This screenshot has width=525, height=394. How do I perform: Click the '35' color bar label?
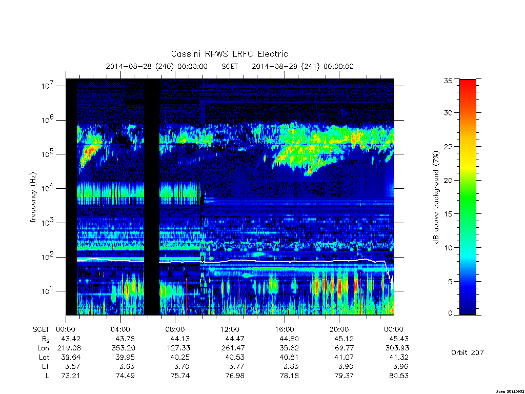(448, 81)
